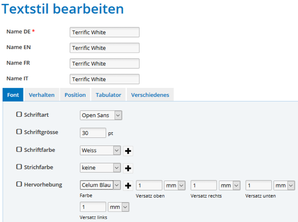The width and height of the screenshot is (298, 222).
Task: Open the Open Sans font dropdown
Action: tap(101, 115)
